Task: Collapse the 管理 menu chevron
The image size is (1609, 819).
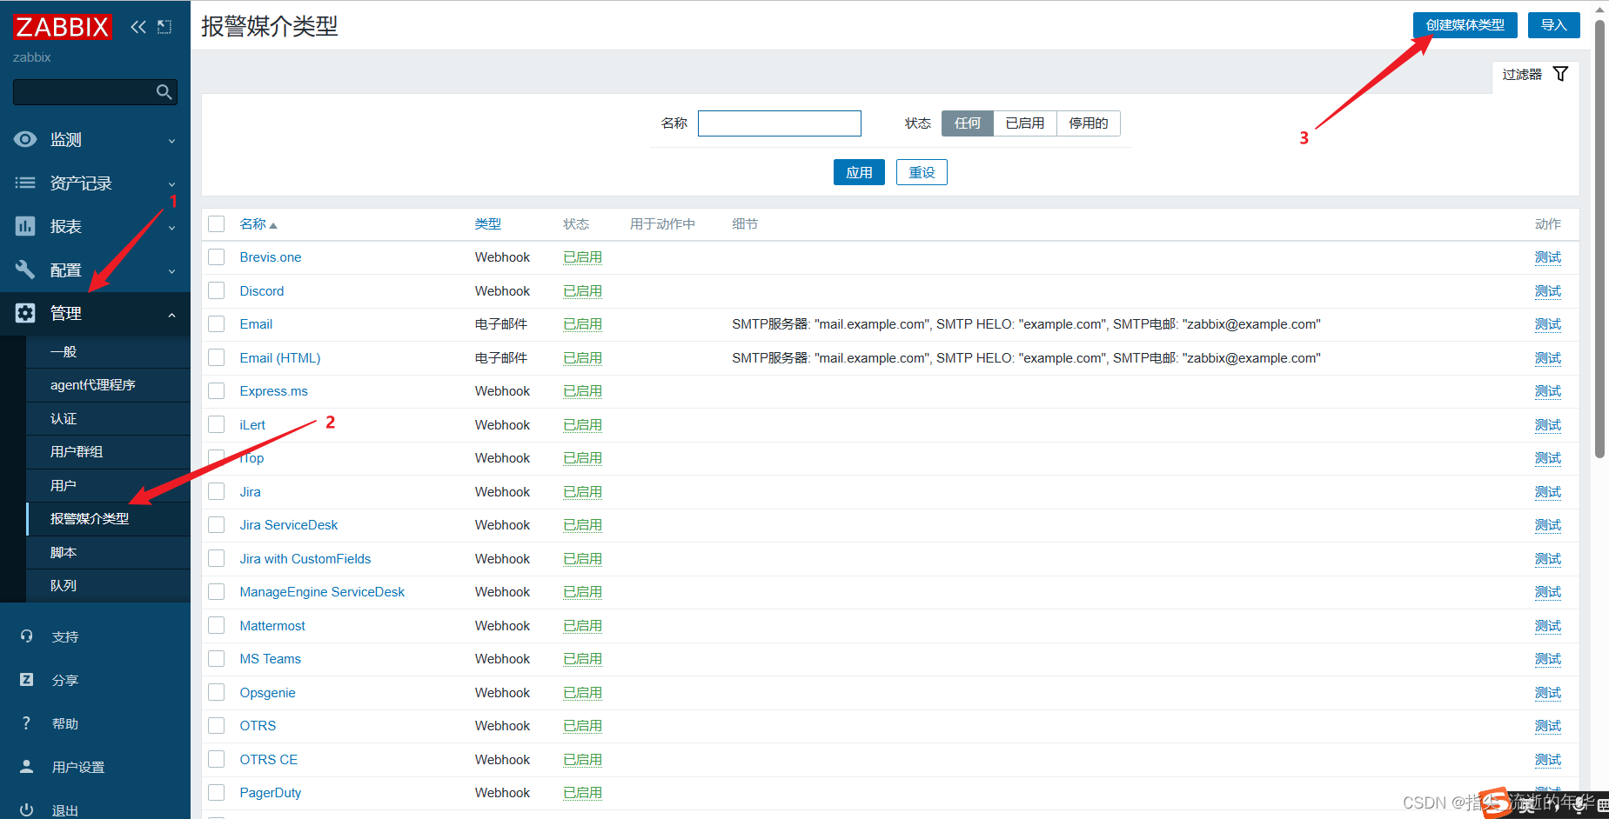Action: tap(171, 315)
